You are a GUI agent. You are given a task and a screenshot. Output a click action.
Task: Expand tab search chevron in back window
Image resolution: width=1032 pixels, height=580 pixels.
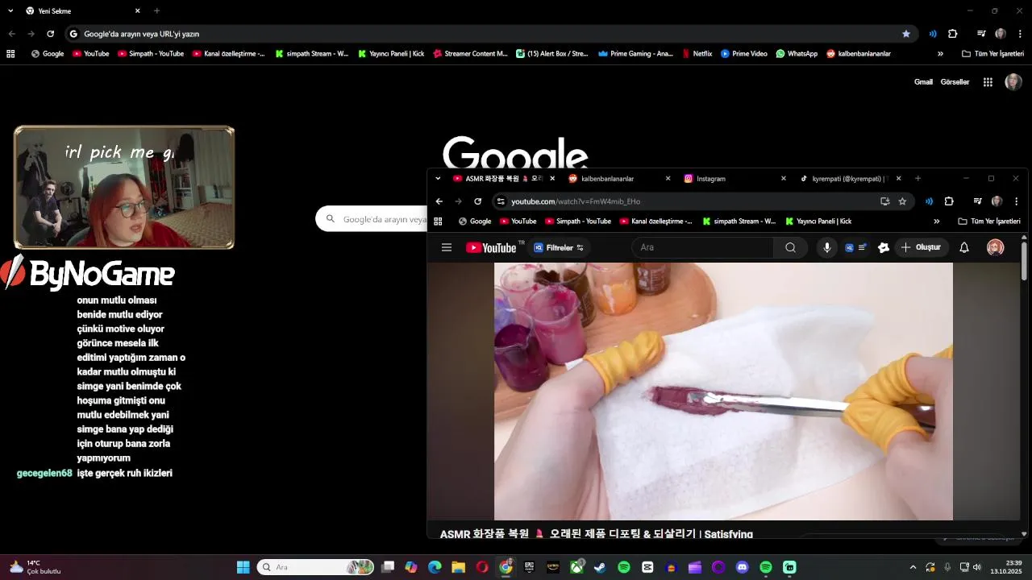[x=10, y=11]
